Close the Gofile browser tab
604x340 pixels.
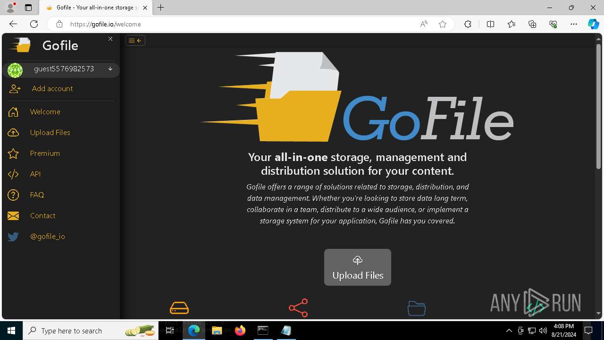tap(145, 8)
